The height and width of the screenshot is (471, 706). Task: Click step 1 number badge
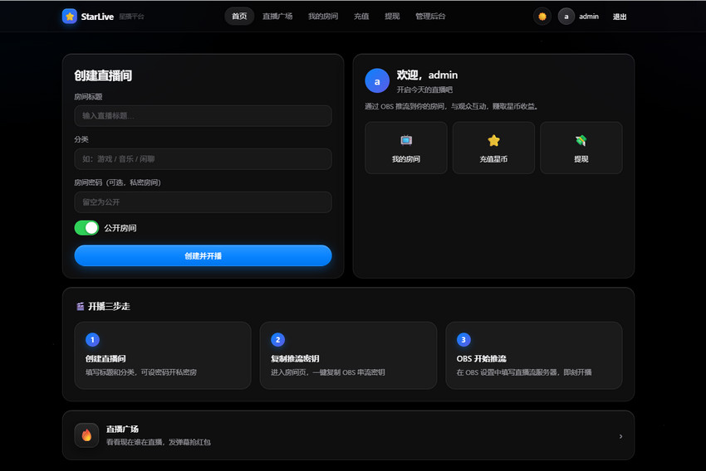pos(92,340)
